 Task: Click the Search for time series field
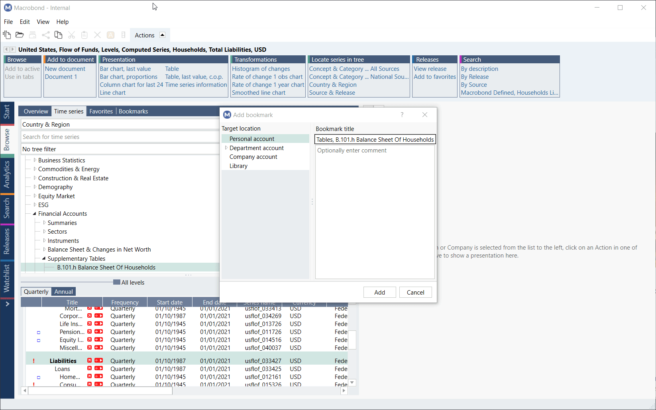120,137
